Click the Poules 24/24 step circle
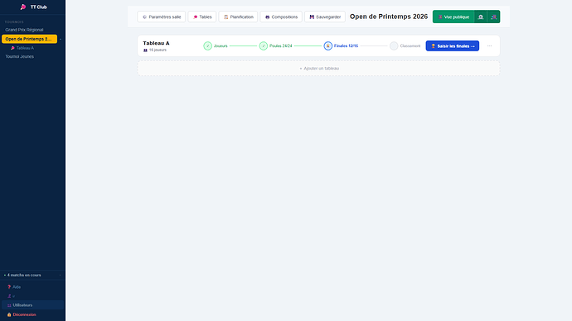The image size is (572, 321). click(264, 46)
